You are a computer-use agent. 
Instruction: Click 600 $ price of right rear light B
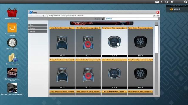coord(88,87)
